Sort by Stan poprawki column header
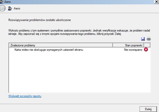 click(x=128, y=45)
